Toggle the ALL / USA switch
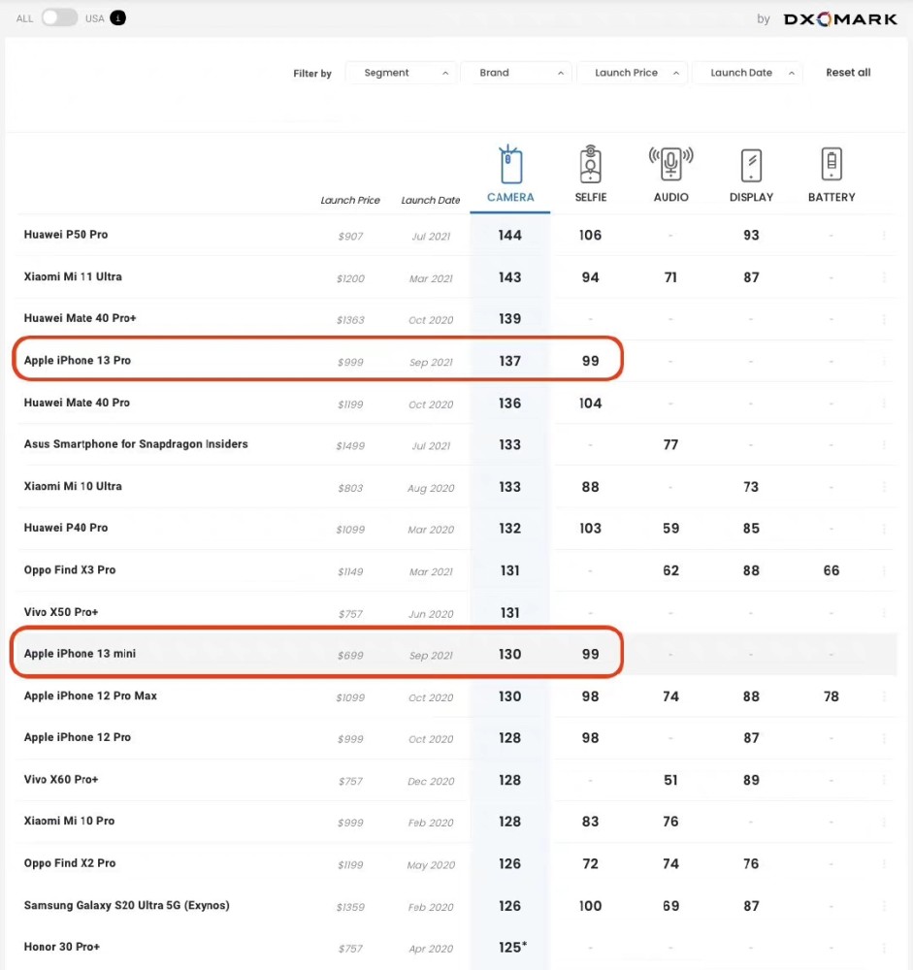 pos(59,18)
